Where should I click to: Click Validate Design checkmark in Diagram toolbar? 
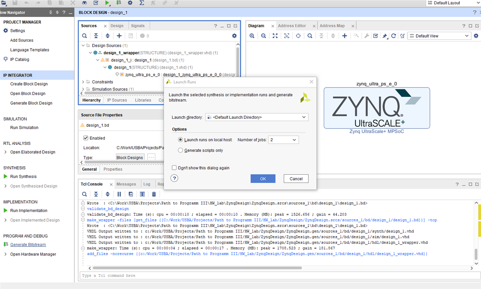pyautogui.click(x=375, y=36)
